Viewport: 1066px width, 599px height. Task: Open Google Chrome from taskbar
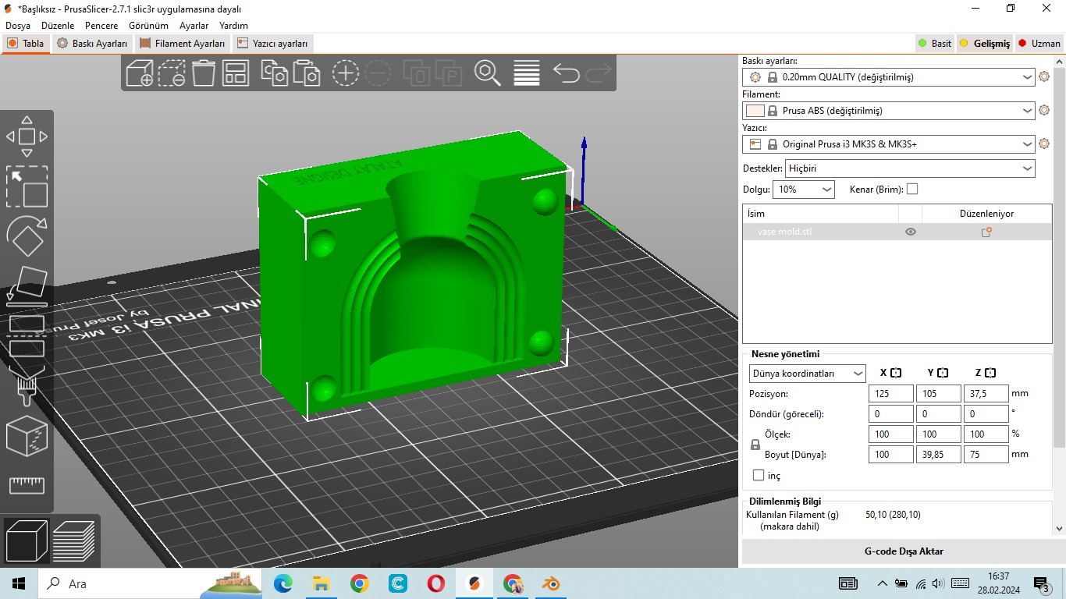coord(359,583)
